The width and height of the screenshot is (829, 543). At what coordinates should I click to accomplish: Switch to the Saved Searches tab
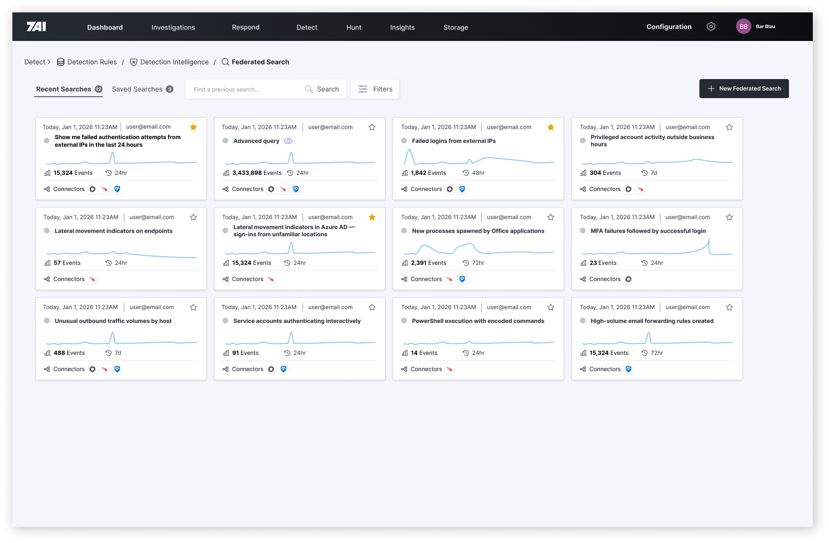click(142, 89)
